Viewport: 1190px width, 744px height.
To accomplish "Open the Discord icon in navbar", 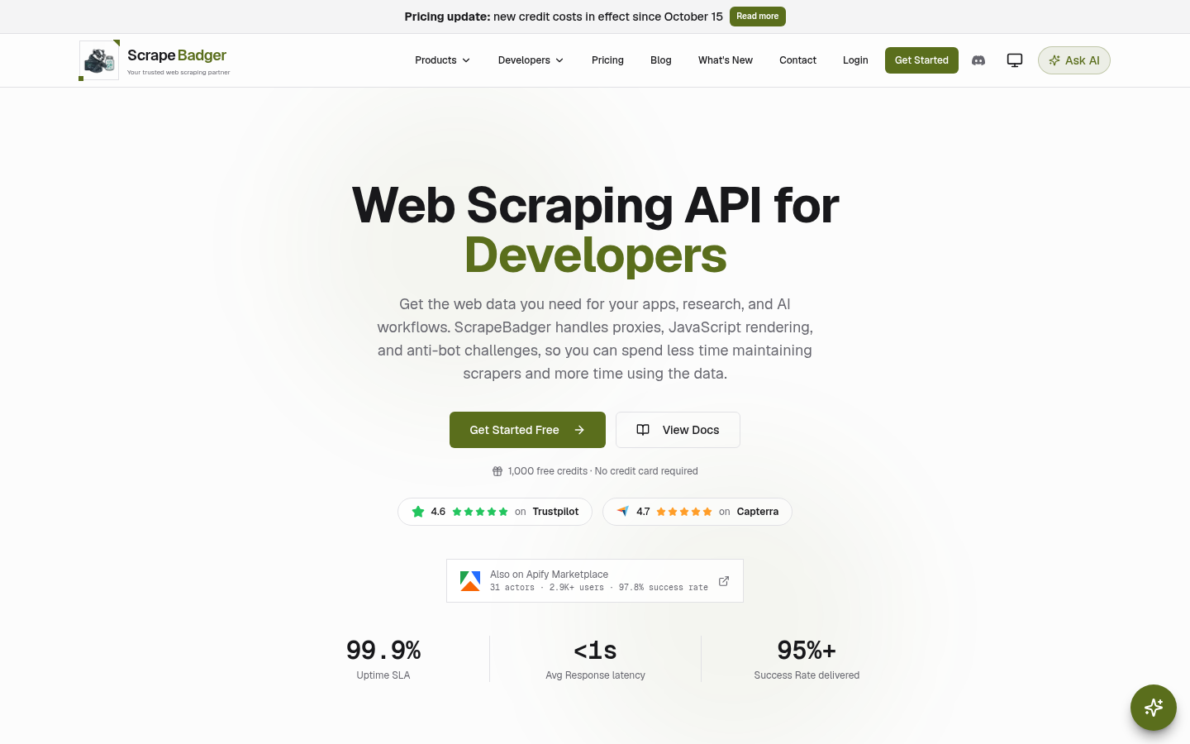I will pos(978,60).
